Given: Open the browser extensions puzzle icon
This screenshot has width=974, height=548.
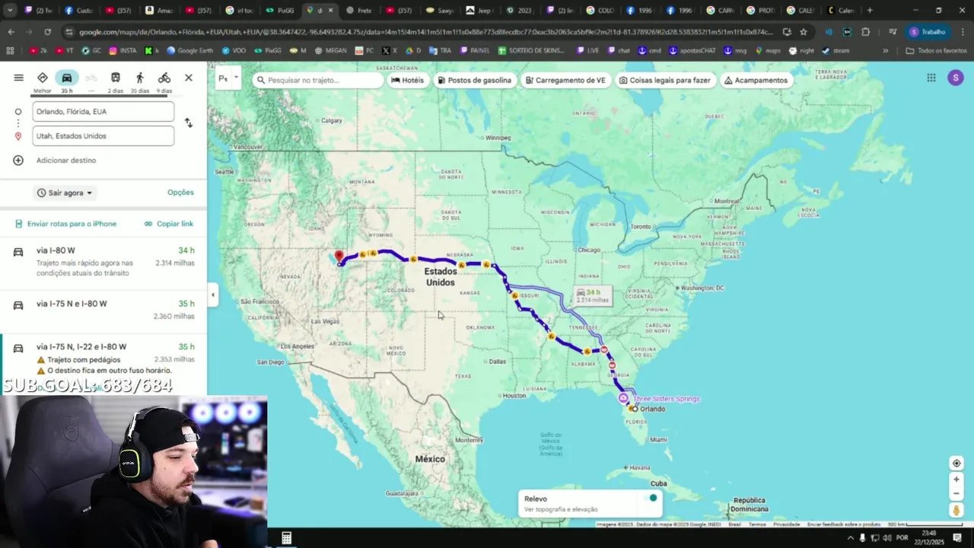Looking at the screenshot, I should [x=866, y=32].
